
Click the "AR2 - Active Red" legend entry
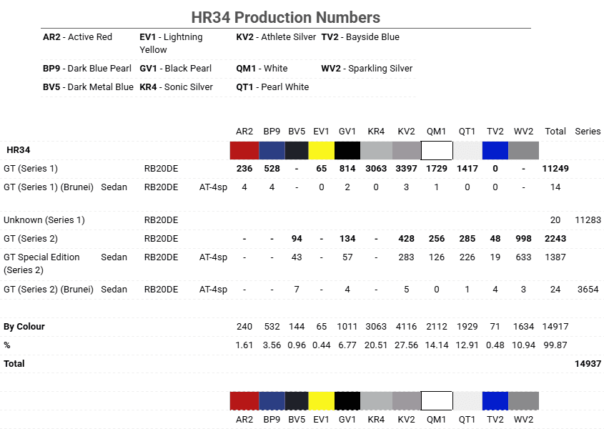pyautogui.click(x=77, y=37)
